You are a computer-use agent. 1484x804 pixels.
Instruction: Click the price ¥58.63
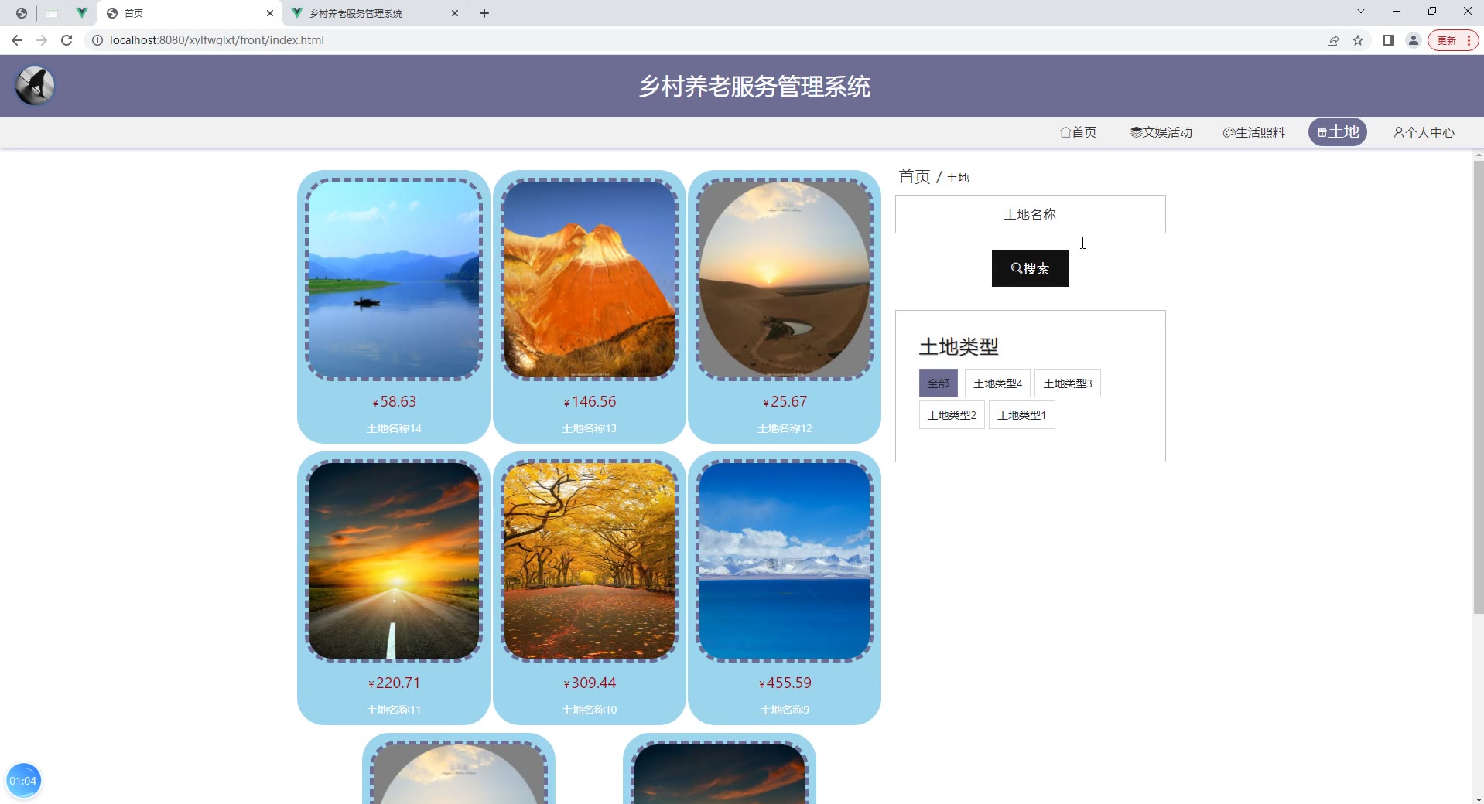pos(395,402)
